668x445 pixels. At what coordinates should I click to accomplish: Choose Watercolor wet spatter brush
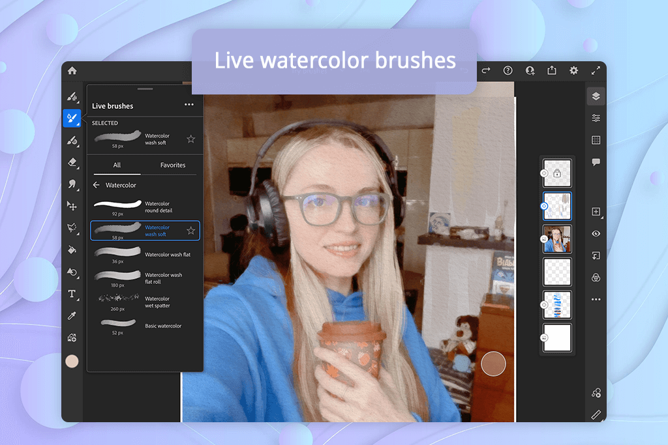click(145, 302)
